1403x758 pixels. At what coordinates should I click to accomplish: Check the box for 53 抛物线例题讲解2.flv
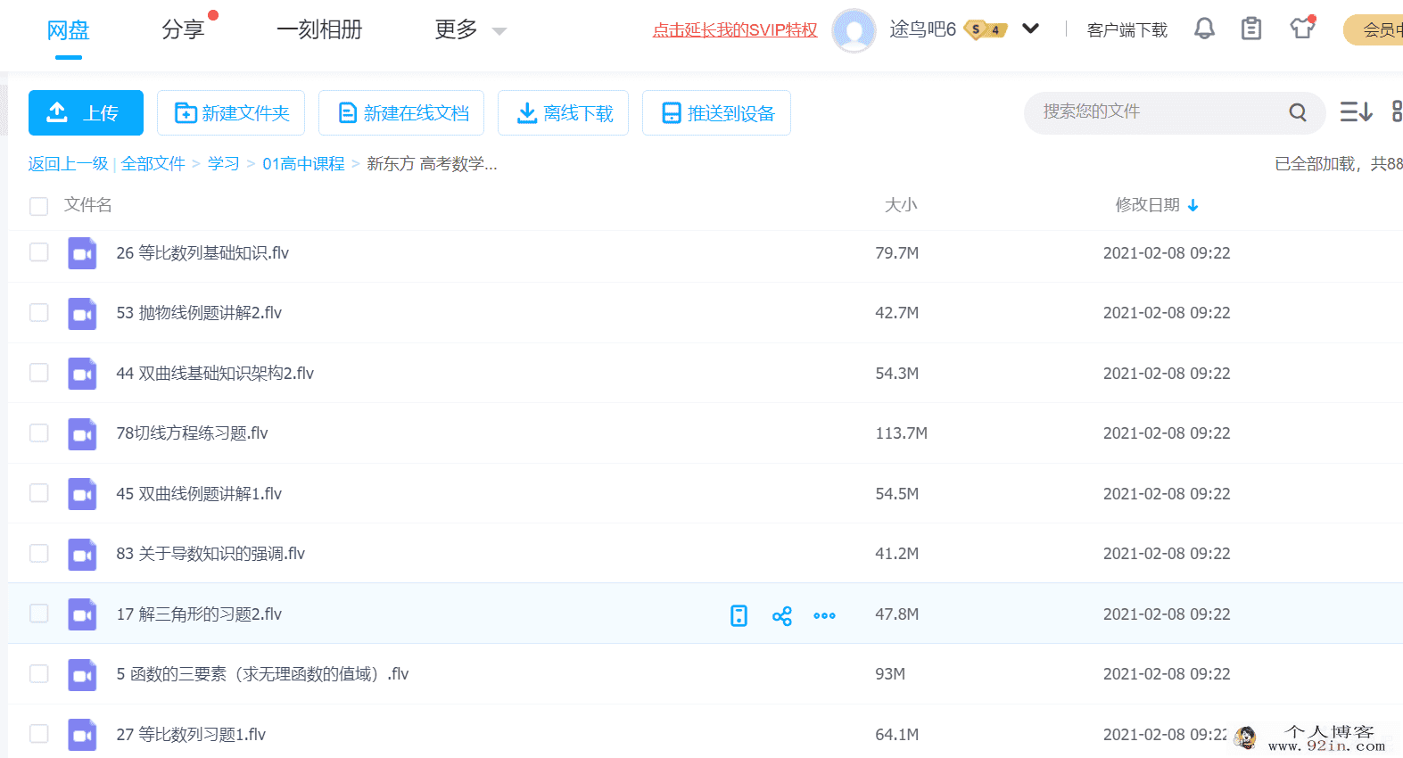(x=38, y=312)
